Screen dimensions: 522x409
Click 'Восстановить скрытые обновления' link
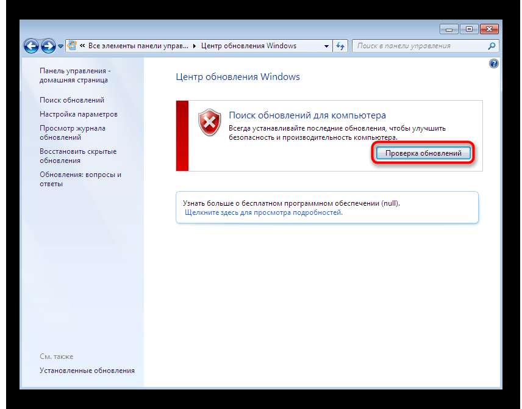pyautogui.click(x=78, y=156)
